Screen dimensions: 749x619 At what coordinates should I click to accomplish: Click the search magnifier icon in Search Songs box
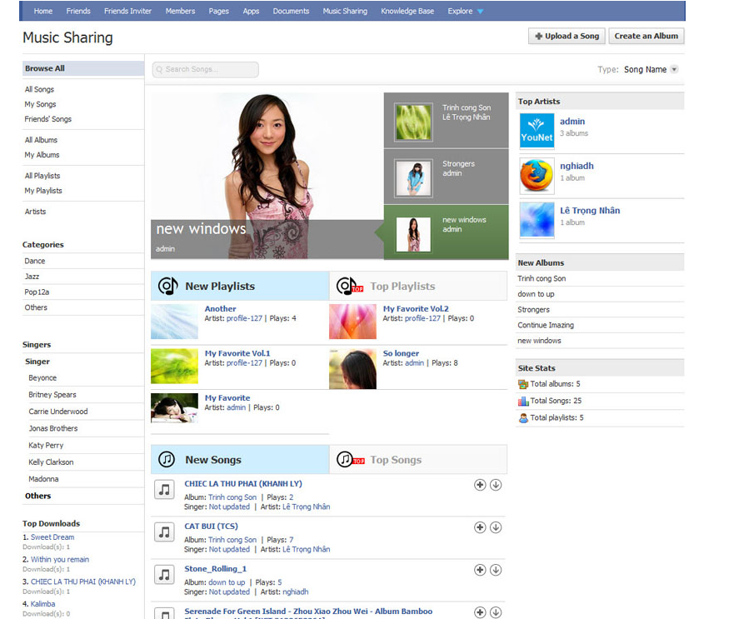158,70
